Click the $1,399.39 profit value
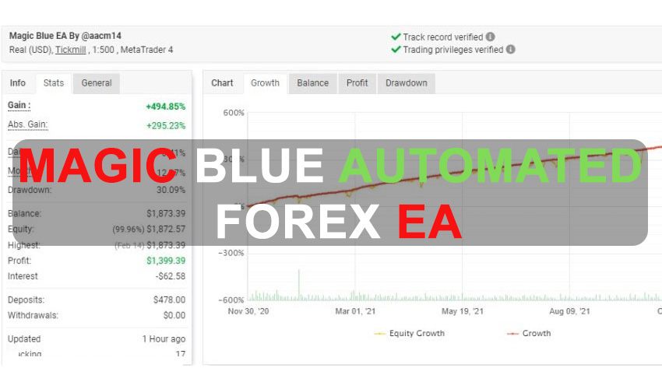The image size is (662, 389). tap(166, 261)
